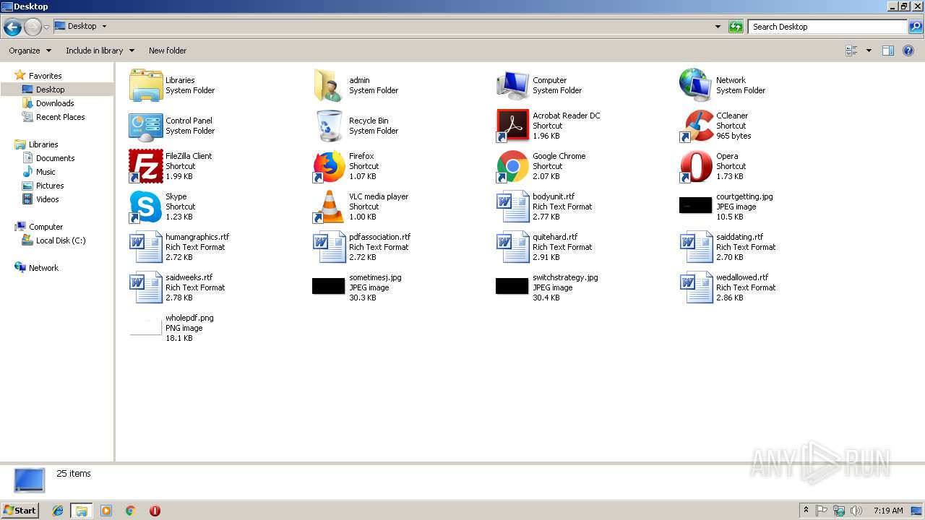This screenshot has width=925, height=520.
Task: Click the Search Desktop input field
Action: [x=828, y=27]
